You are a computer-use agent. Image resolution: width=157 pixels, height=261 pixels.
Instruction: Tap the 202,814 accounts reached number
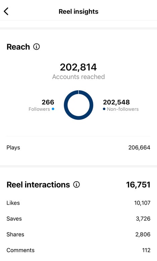point(78,67)
